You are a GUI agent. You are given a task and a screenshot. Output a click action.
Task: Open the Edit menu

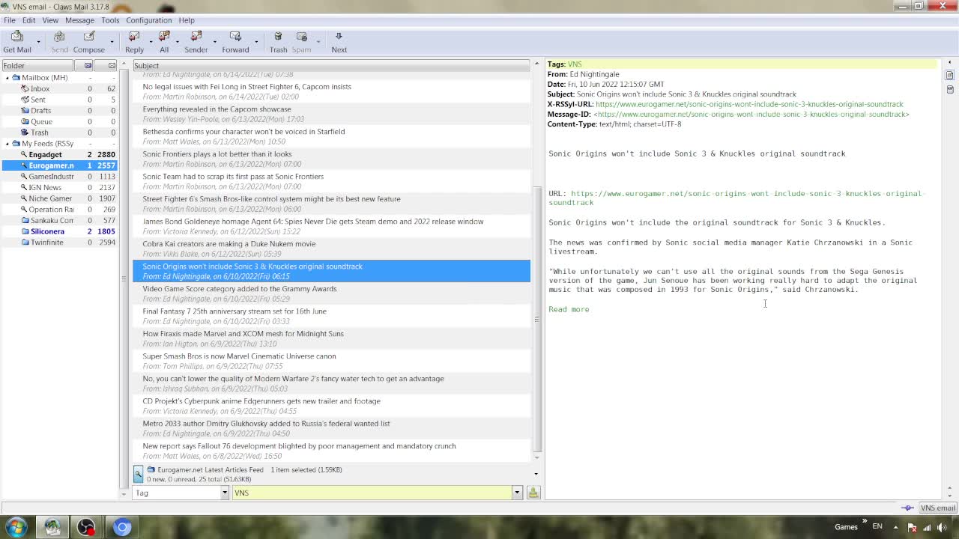28,20
